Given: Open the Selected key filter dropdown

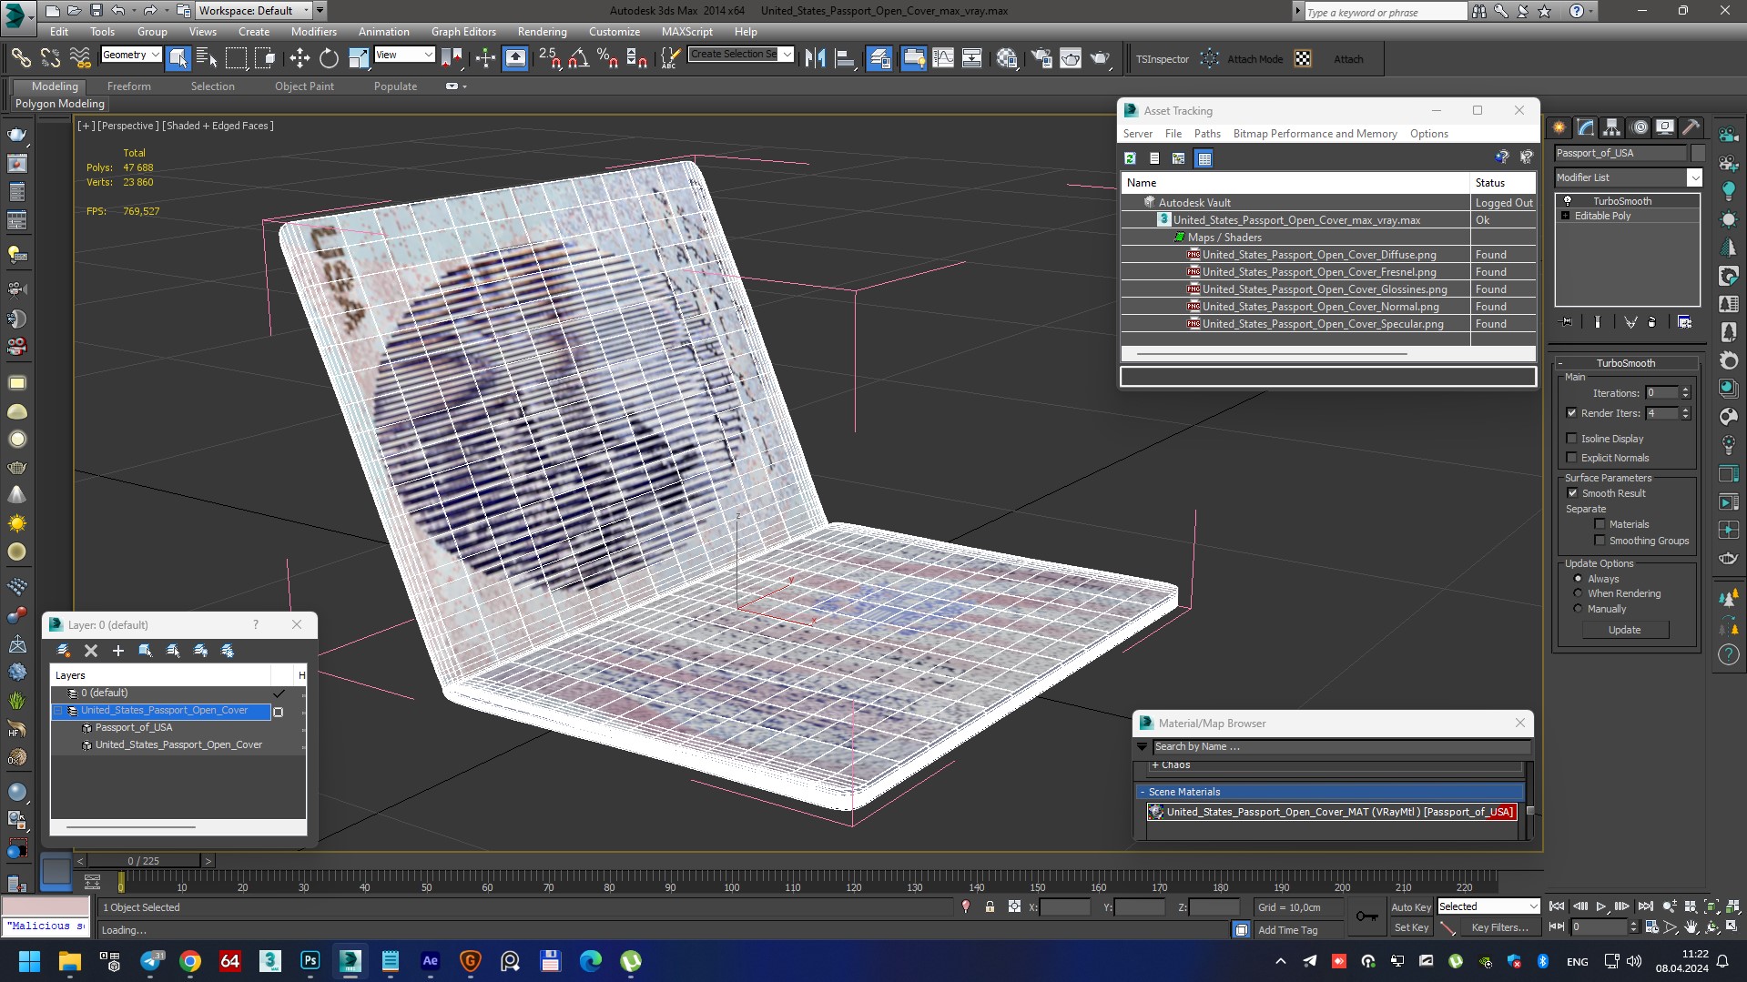Looking at the screenshot, I should pyautogui.click(x=1488, y=906).
